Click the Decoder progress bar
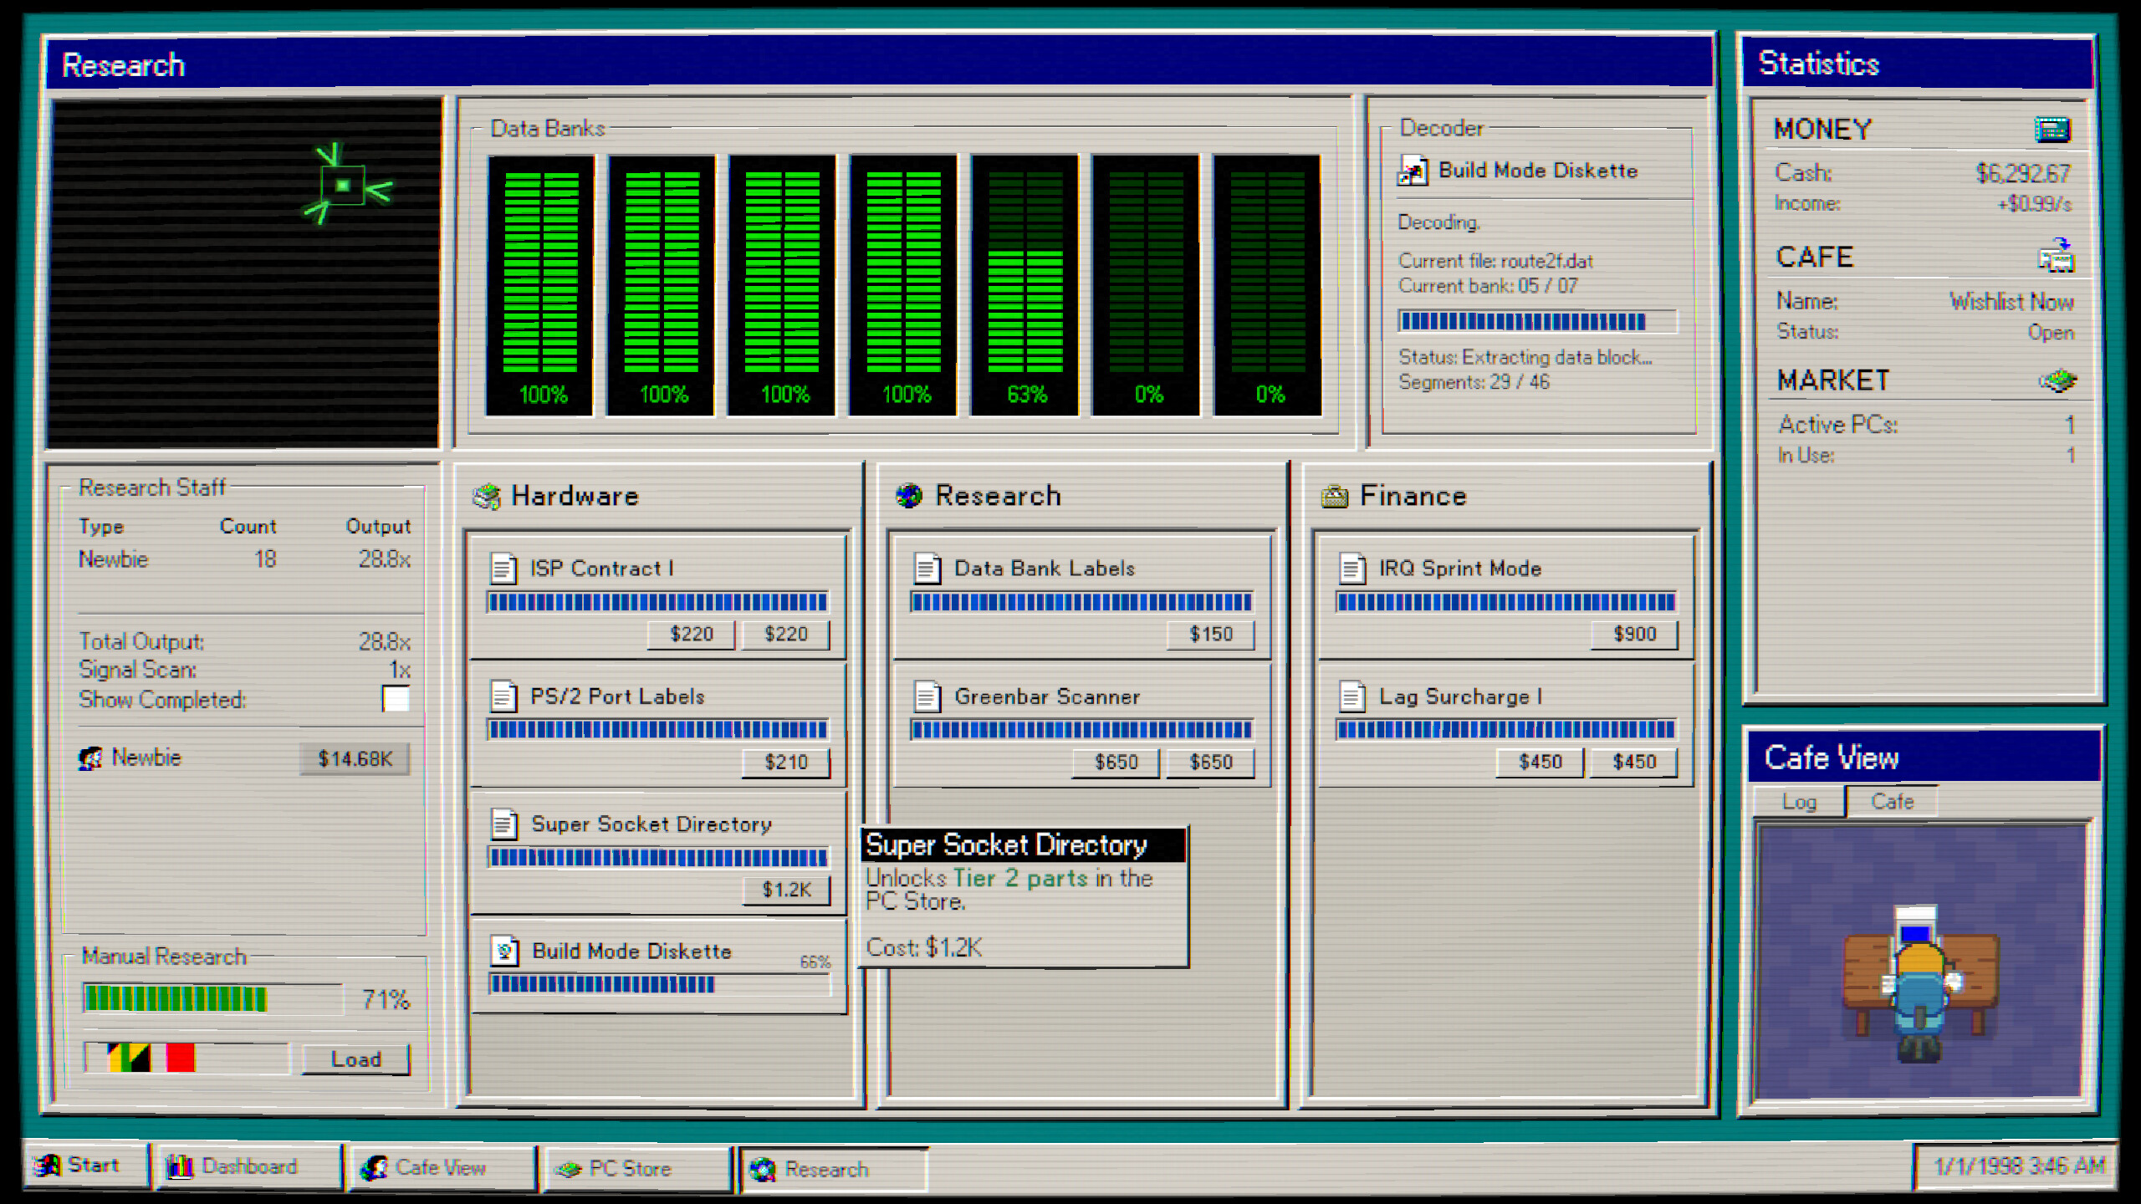The height and width of the screenshot is (1204, 2141). pos(1537,321)
